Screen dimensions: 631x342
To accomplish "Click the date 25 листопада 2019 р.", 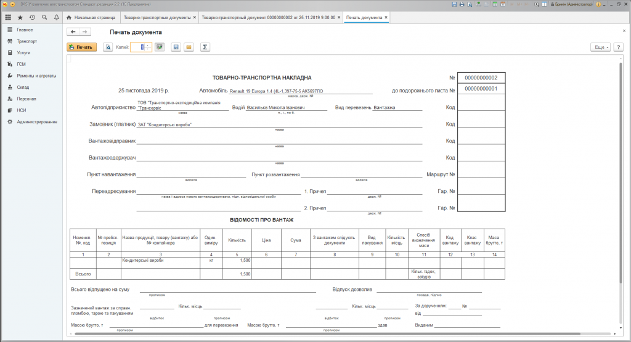I will coord(143,91).
